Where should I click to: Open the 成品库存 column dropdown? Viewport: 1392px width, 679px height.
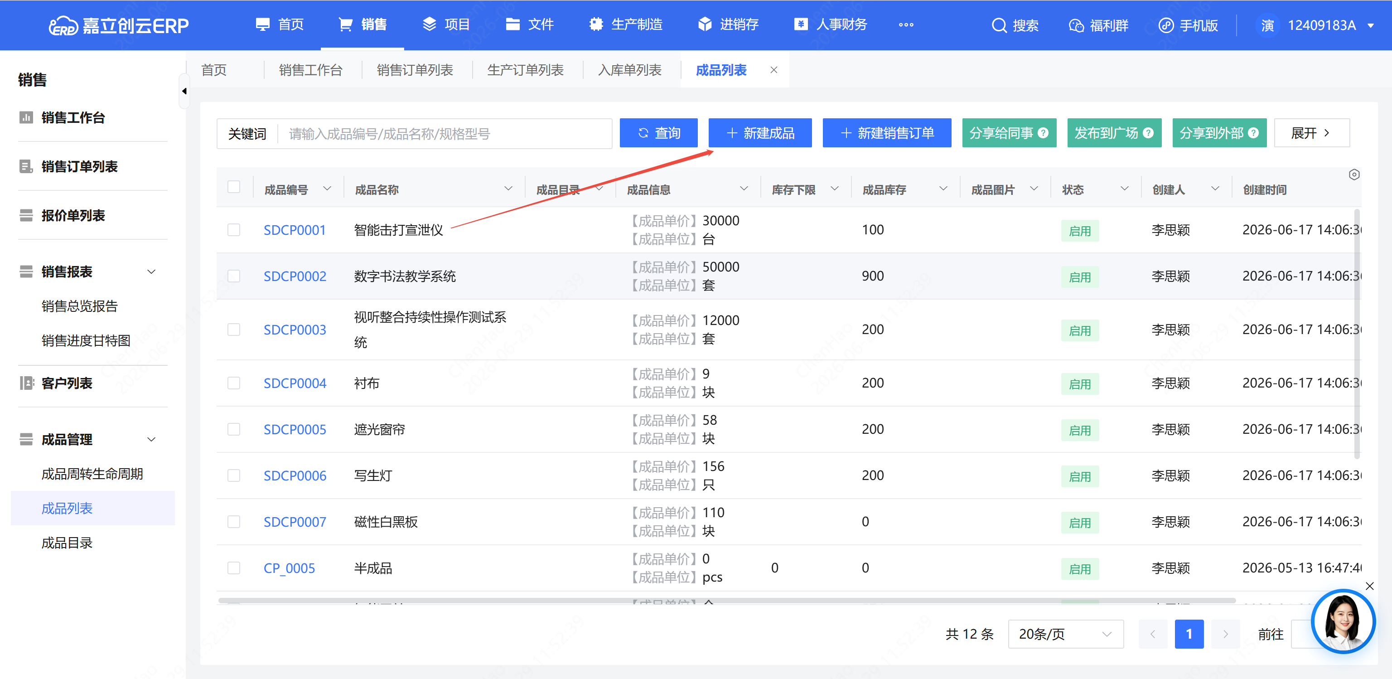pyautogui.click(x=943, y=189)
